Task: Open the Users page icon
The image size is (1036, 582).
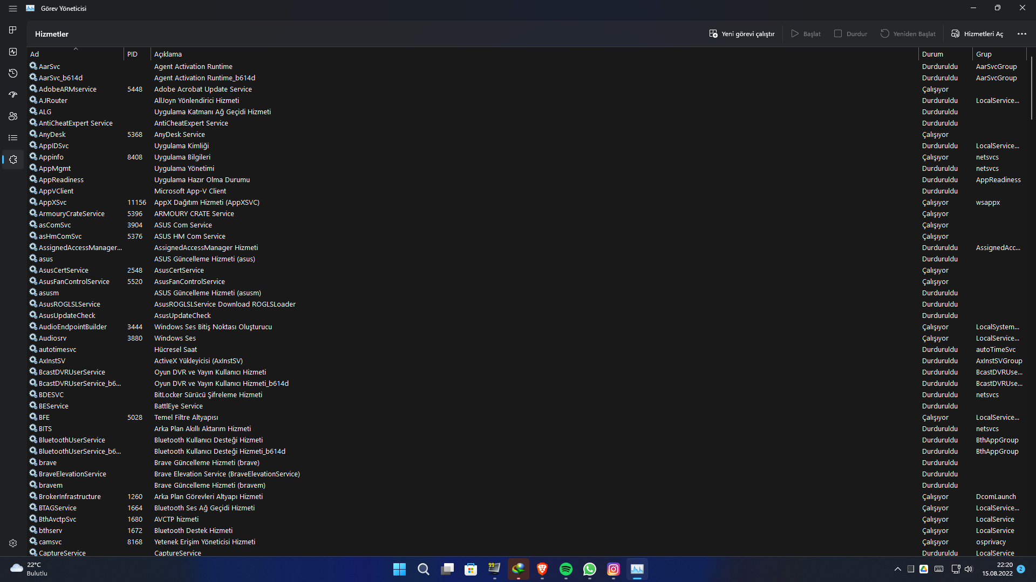Action: [13, 116]
